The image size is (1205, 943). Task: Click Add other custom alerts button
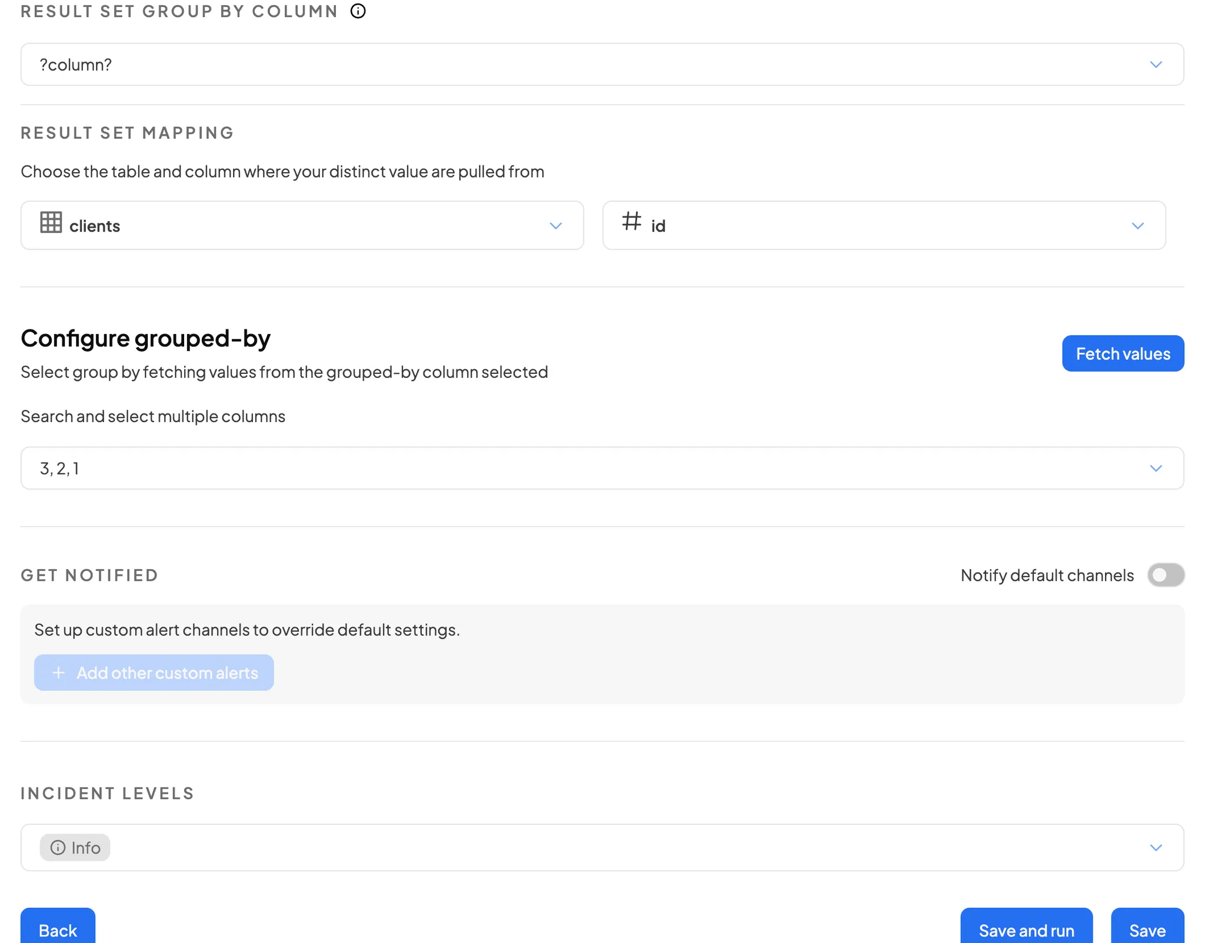pyautogui.click(x=154, y=673)
